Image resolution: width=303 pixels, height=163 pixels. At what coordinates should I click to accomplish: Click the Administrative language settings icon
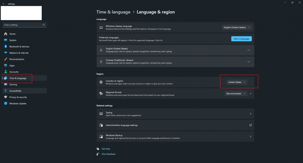(101, 125)
